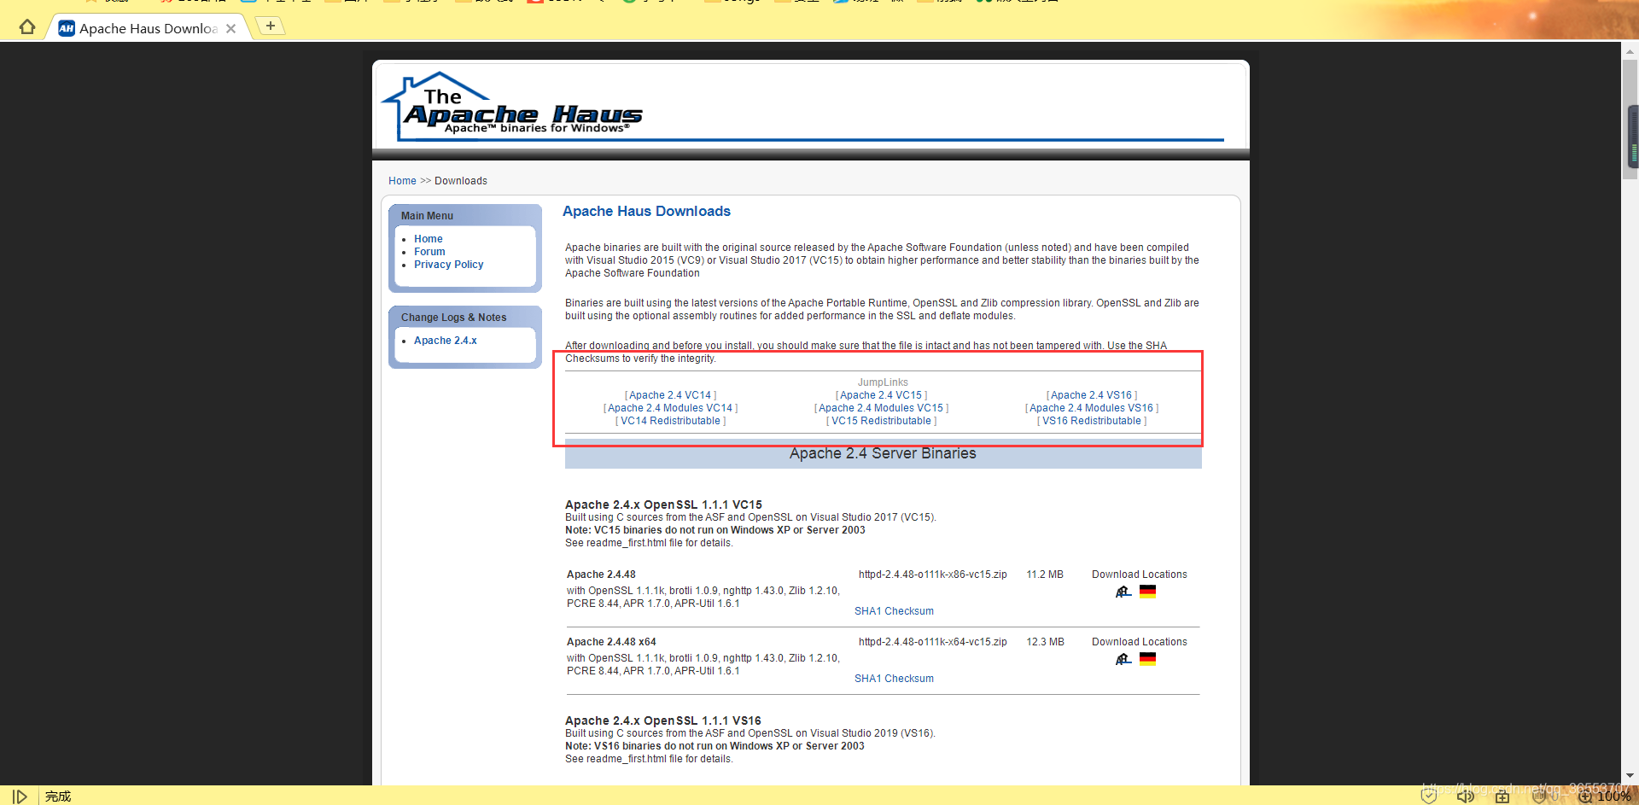Open Forum from the Main Menu
The height and width of the screenshot is (805, 1639).
pos(429,252)
